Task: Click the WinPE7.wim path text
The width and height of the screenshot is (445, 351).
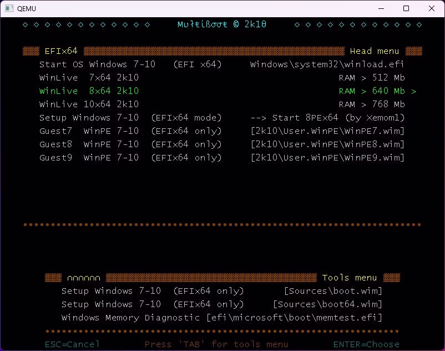Action: coord(327,131)
